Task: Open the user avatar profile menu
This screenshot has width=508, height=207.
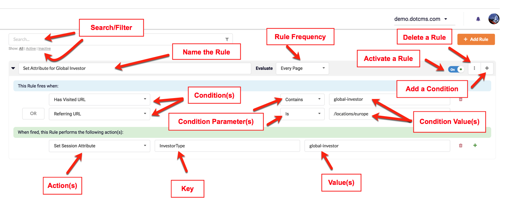Action: tap(494, 19)
